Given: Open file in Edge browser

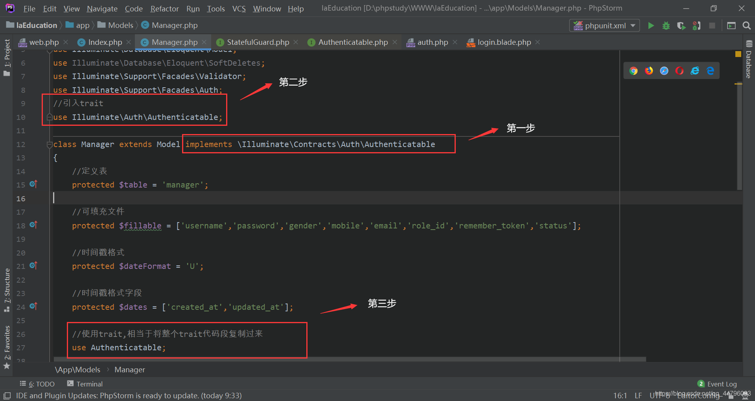Looking at the screenshot, I should 710,70.
